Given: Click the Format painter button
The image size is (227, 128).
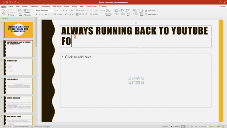Looking at the screenshot, I should 11,15.
